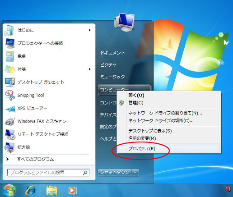The width and height of the screenshot is (233, 197).
Task: Launch Snipping Tool scissors icon
Action: tap(10, 95)
